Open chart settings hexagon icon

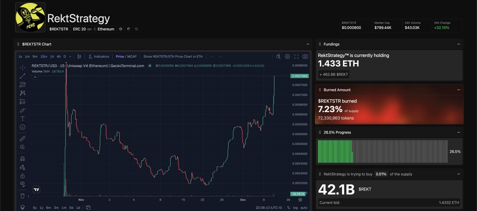(287, 56)
